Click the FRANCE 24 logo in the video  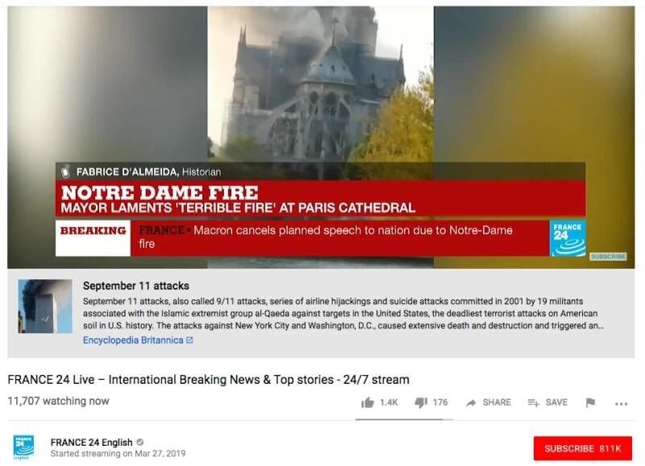pos(568,238)
